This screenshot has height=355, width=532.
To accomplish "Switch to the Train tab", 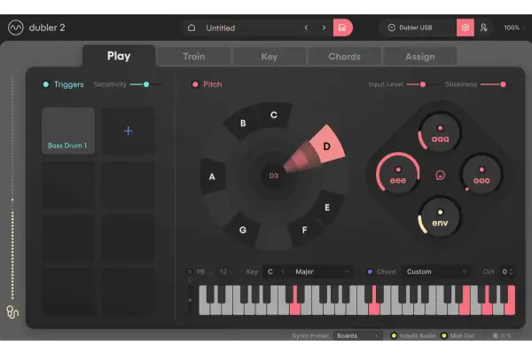I will [193, 57].
